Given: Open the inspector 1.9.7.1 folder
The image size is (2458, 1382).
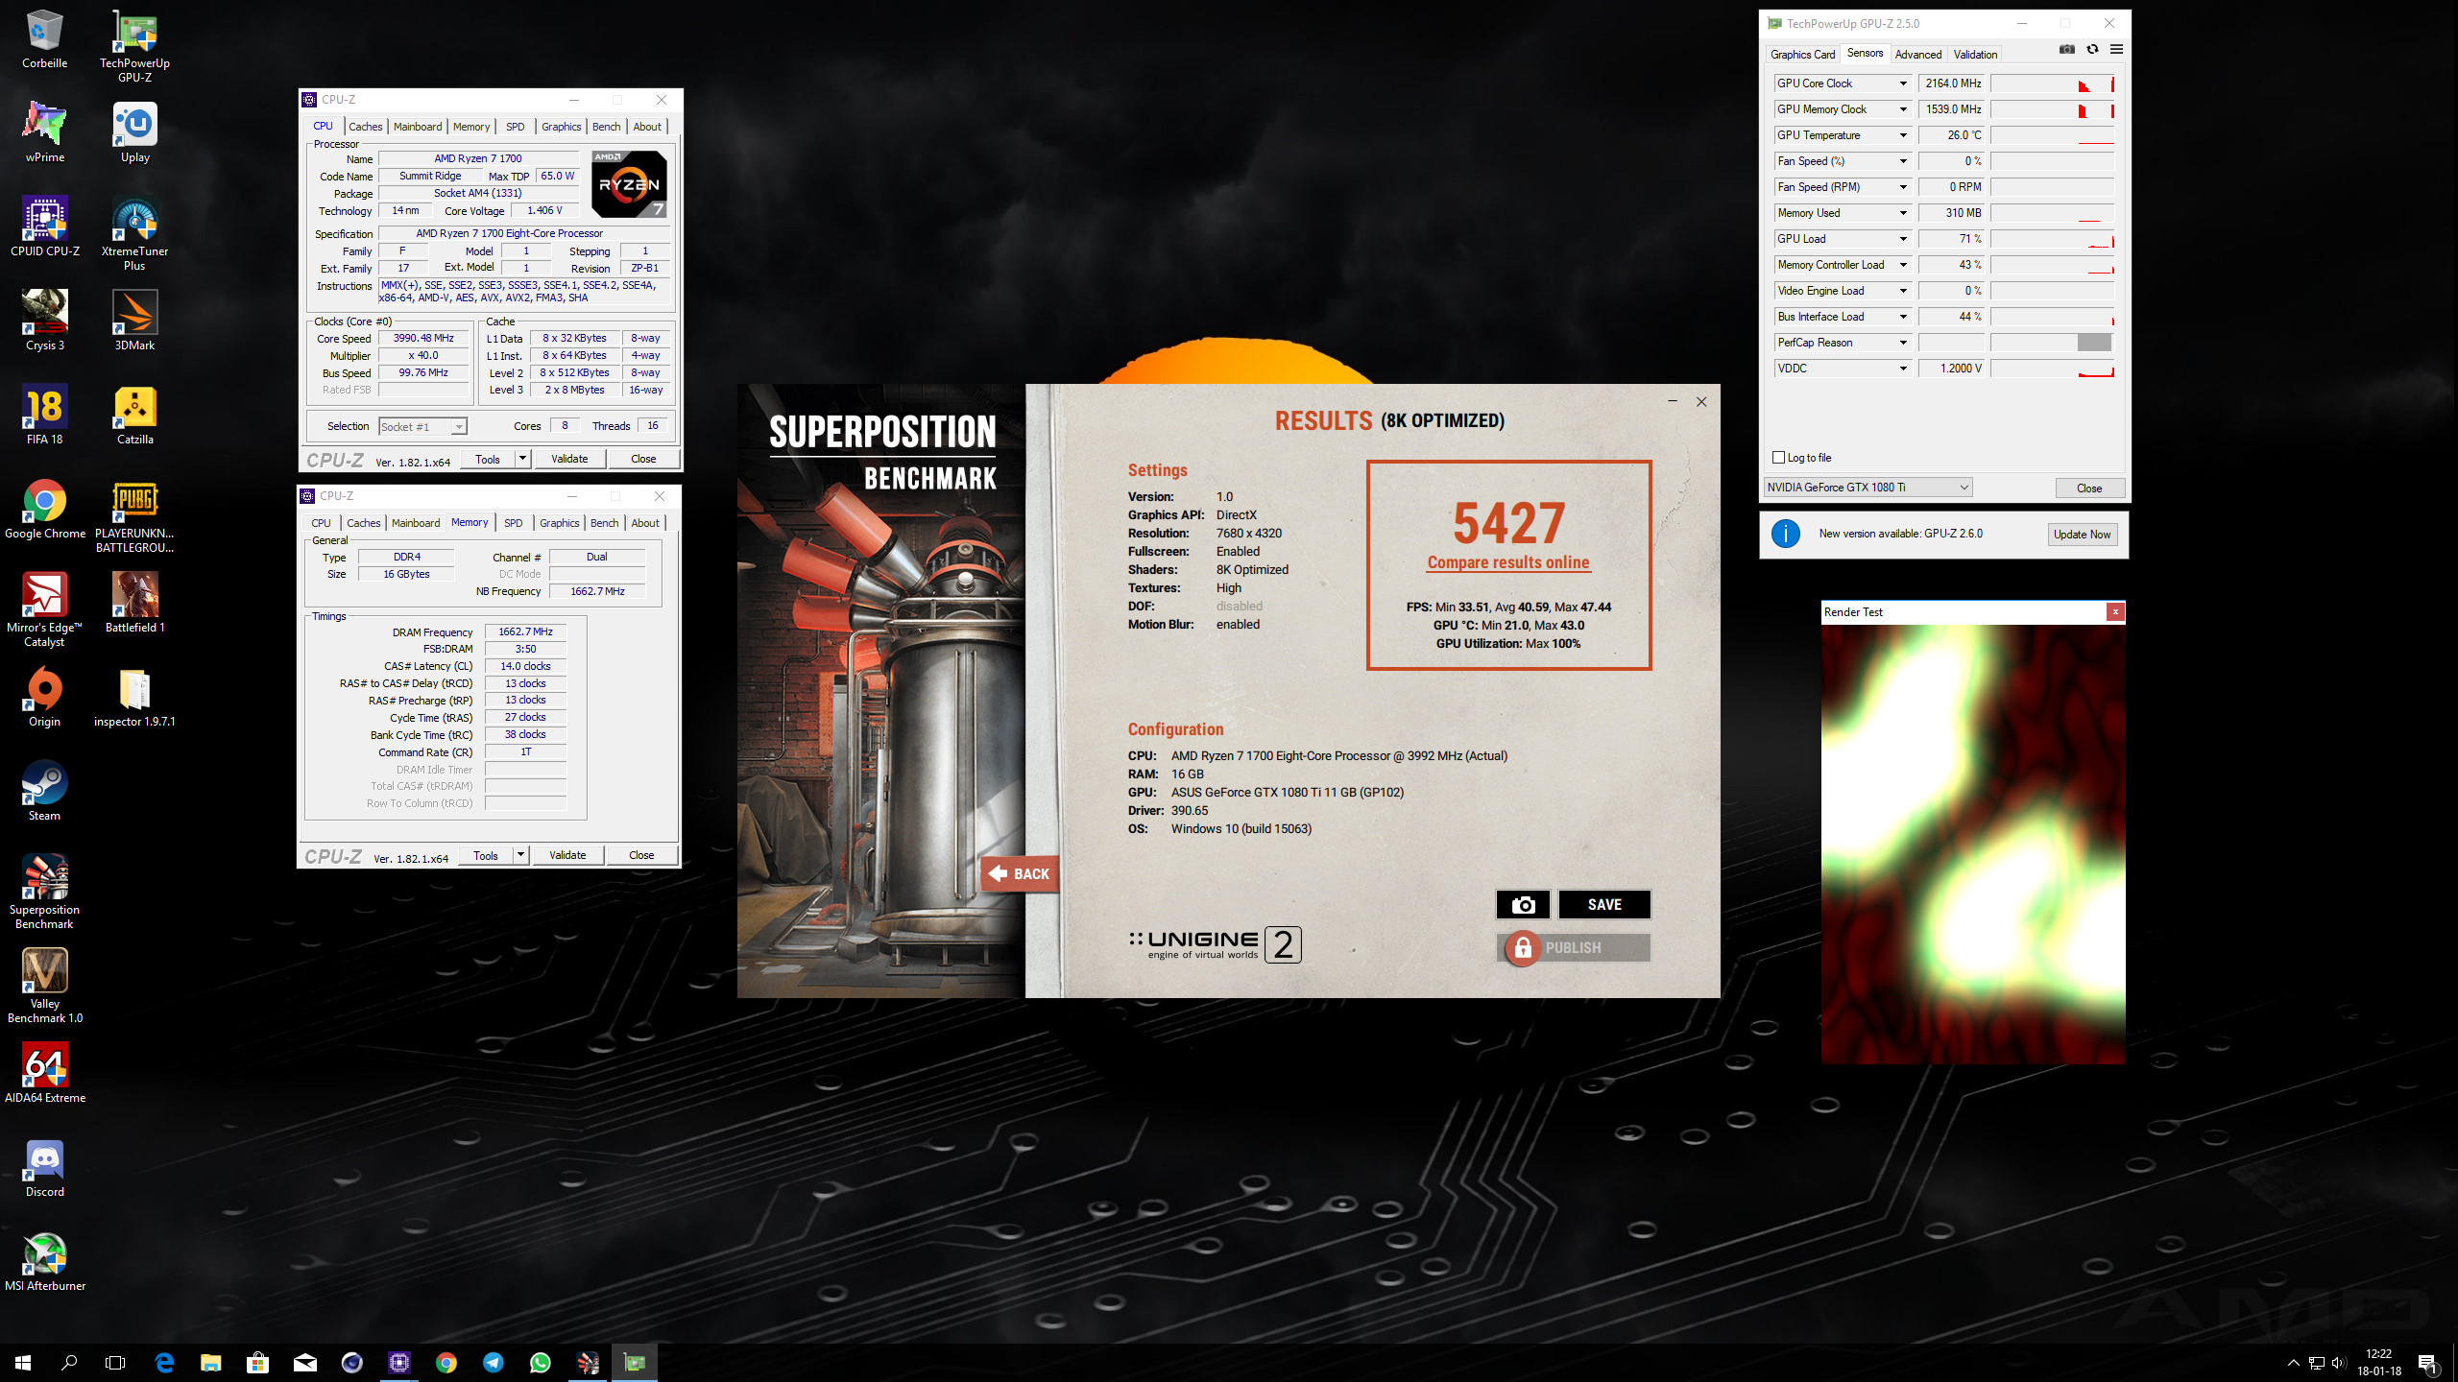Looking at the screenshot, I should [134, 698].
